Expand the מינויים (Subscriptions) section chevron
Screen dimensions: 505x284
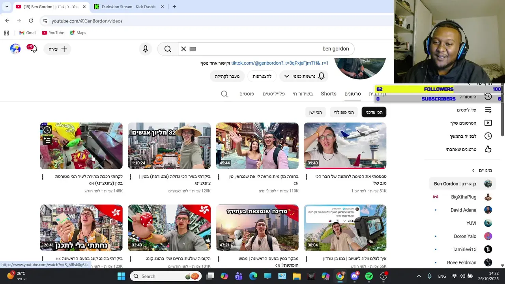point(473,170)
